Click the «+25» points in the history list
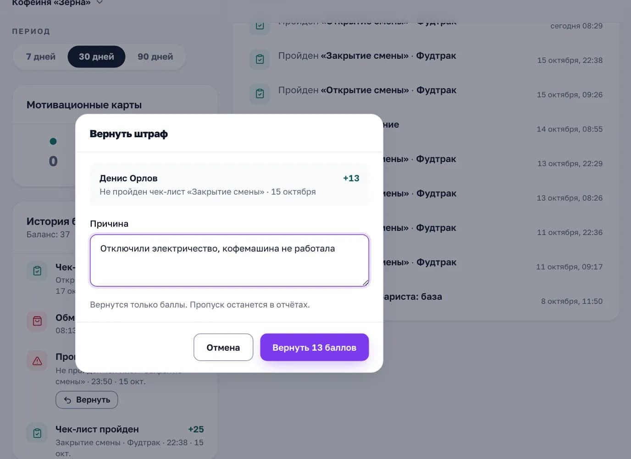Viewport: 631px width, 459px height. point(196,429)
